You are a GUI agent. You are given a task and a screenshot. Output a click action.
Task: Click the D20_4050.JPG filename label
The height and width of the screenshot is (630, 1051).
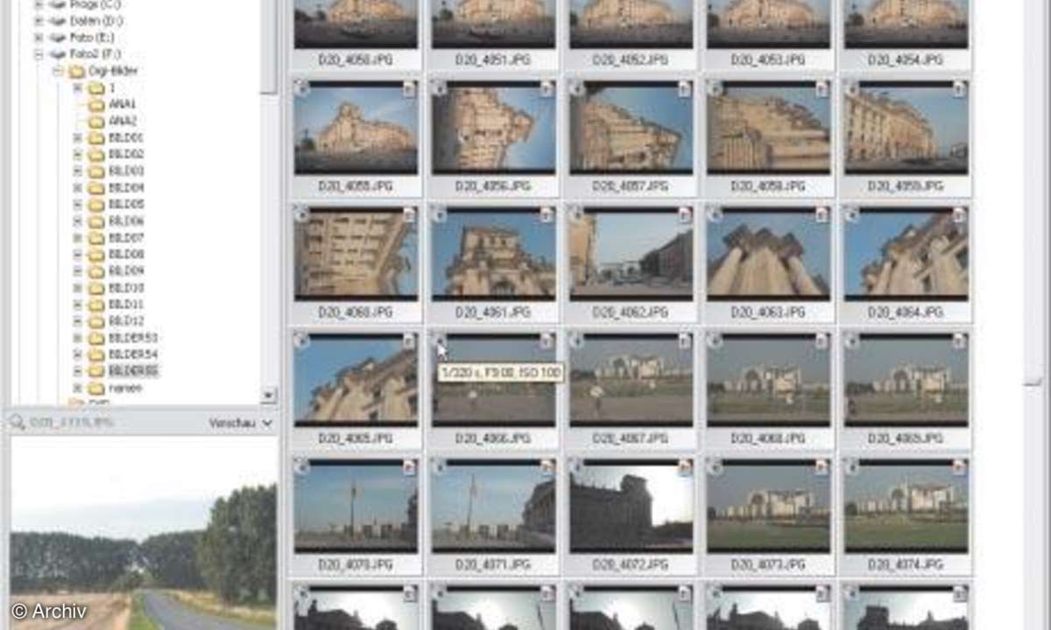356,60
